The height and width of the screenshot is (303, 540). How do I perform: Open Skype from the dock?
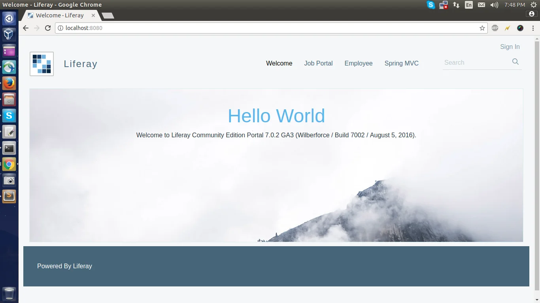[9, 116]
